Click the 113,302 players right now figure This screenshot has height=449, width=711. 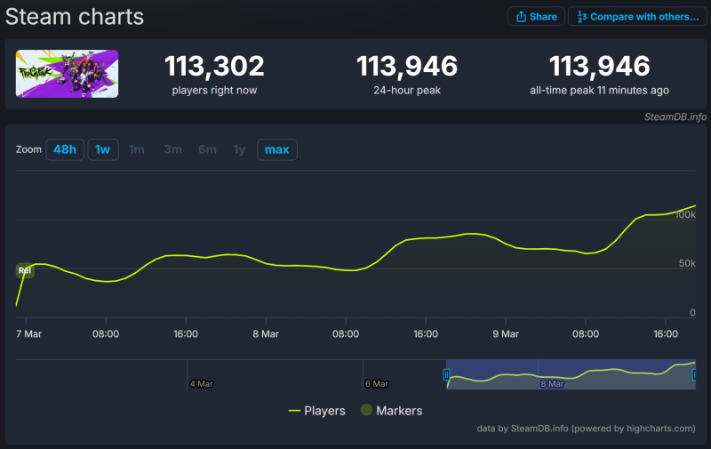click(214, 66)
